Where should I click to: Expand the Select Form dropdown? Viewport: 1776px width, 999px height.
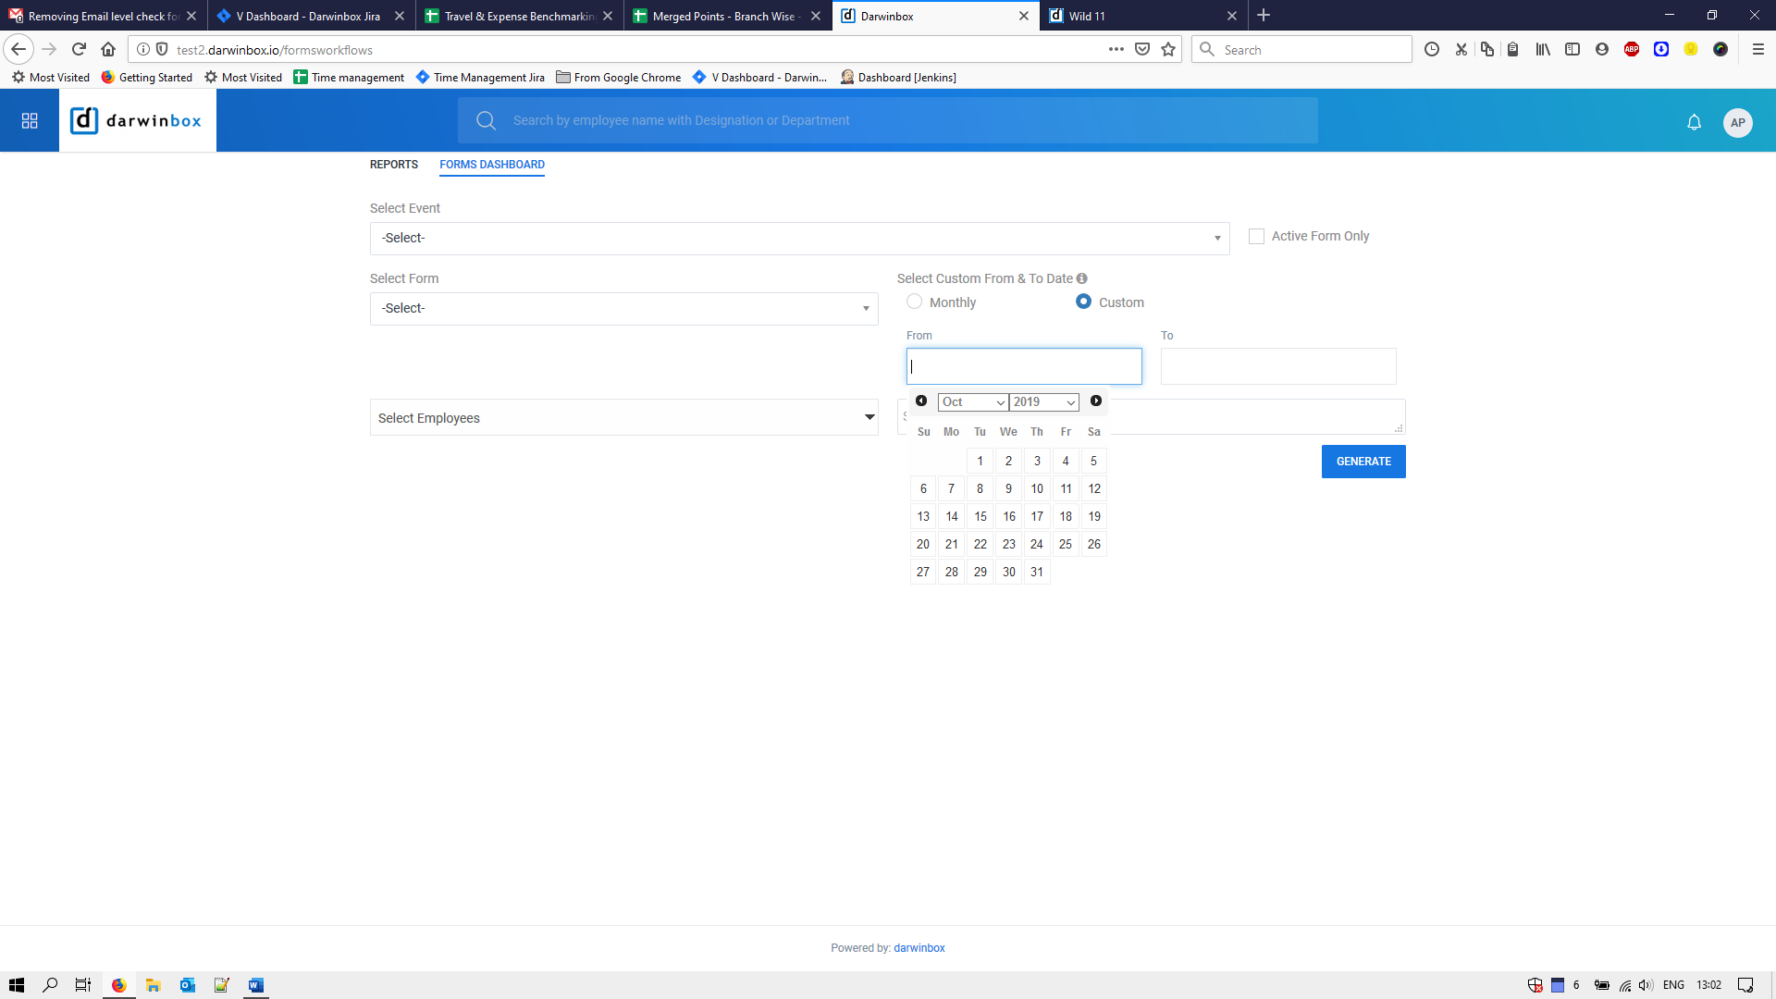click(x=623, y=309)
